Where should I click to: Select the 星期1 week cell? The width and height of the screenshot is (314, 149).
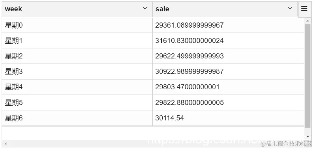click(14, 41)
